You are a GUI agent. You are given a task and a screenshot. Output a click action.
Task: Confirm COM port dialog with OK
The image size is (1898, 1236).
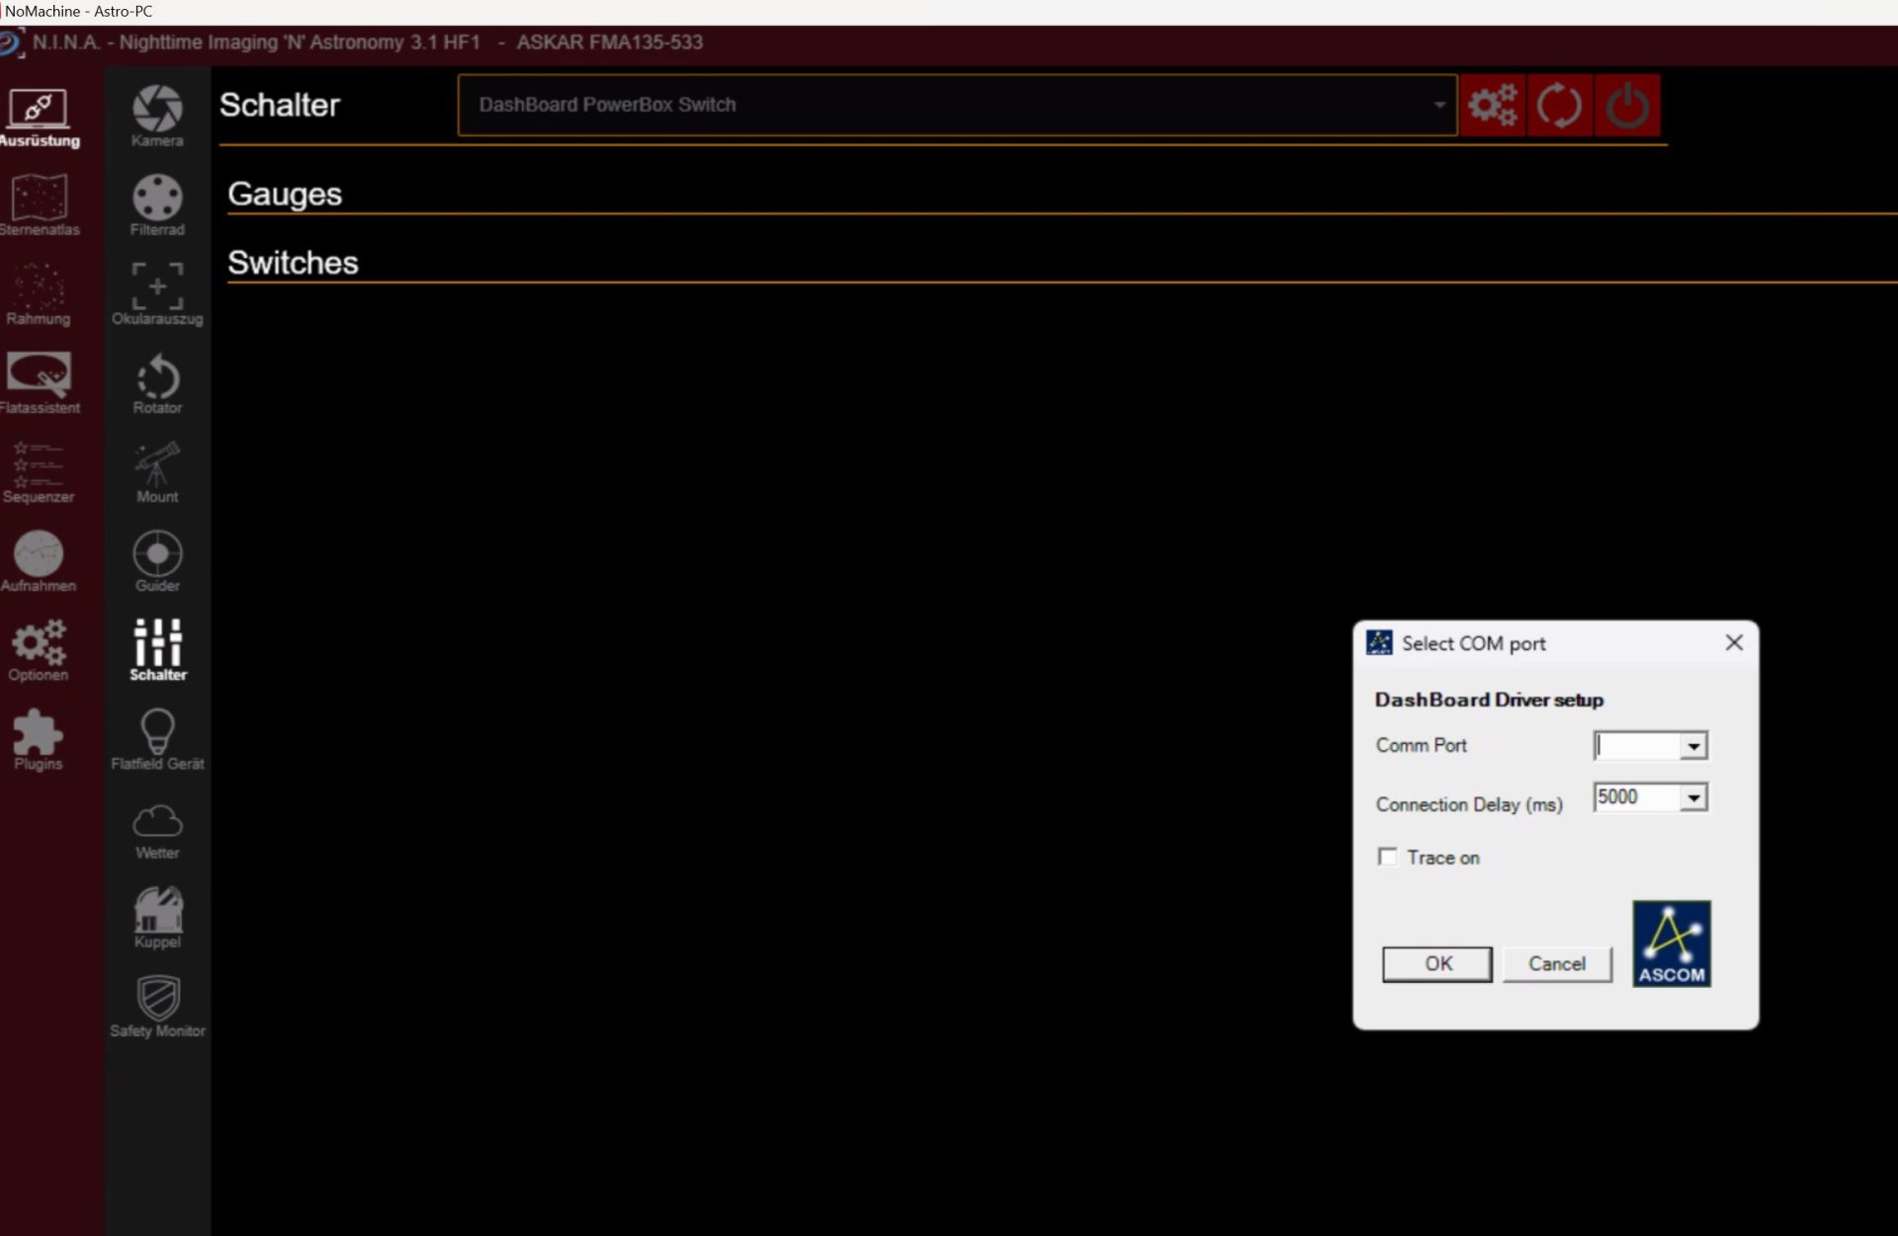pos(1437,963)
